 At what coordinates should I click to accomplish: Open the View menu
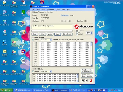point(63,10)
